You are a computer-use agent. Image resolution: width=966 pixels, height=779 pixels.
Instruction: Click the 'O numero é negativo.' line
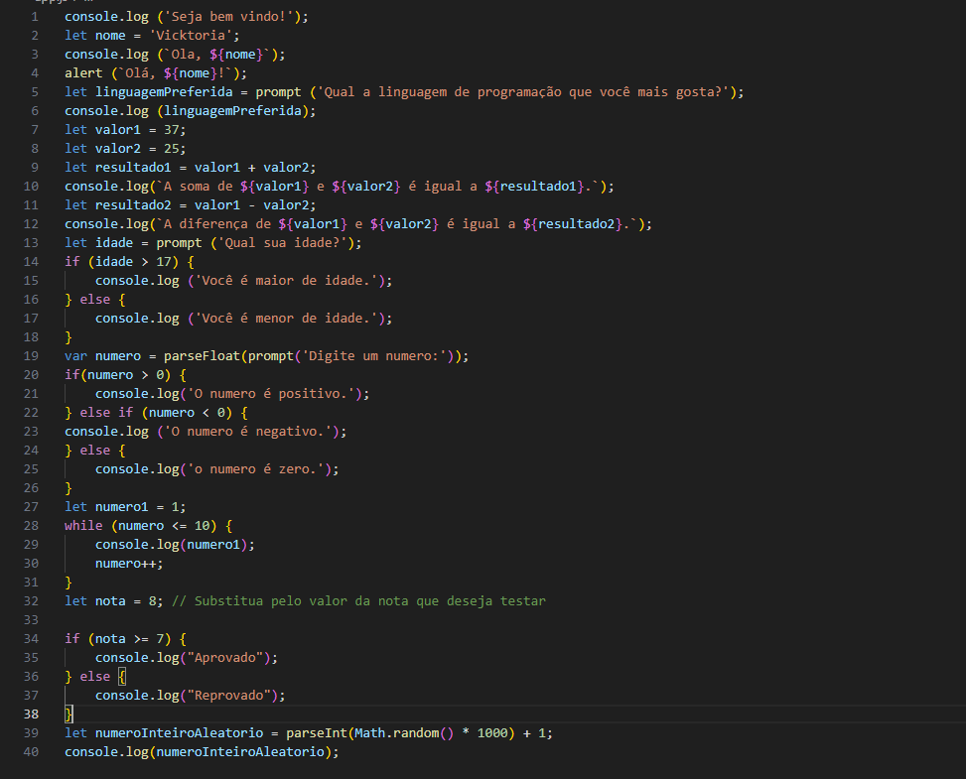click(206, 432)
